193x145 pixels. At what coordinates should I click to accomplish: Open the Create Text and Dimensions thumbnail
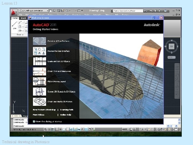[39, 71]
